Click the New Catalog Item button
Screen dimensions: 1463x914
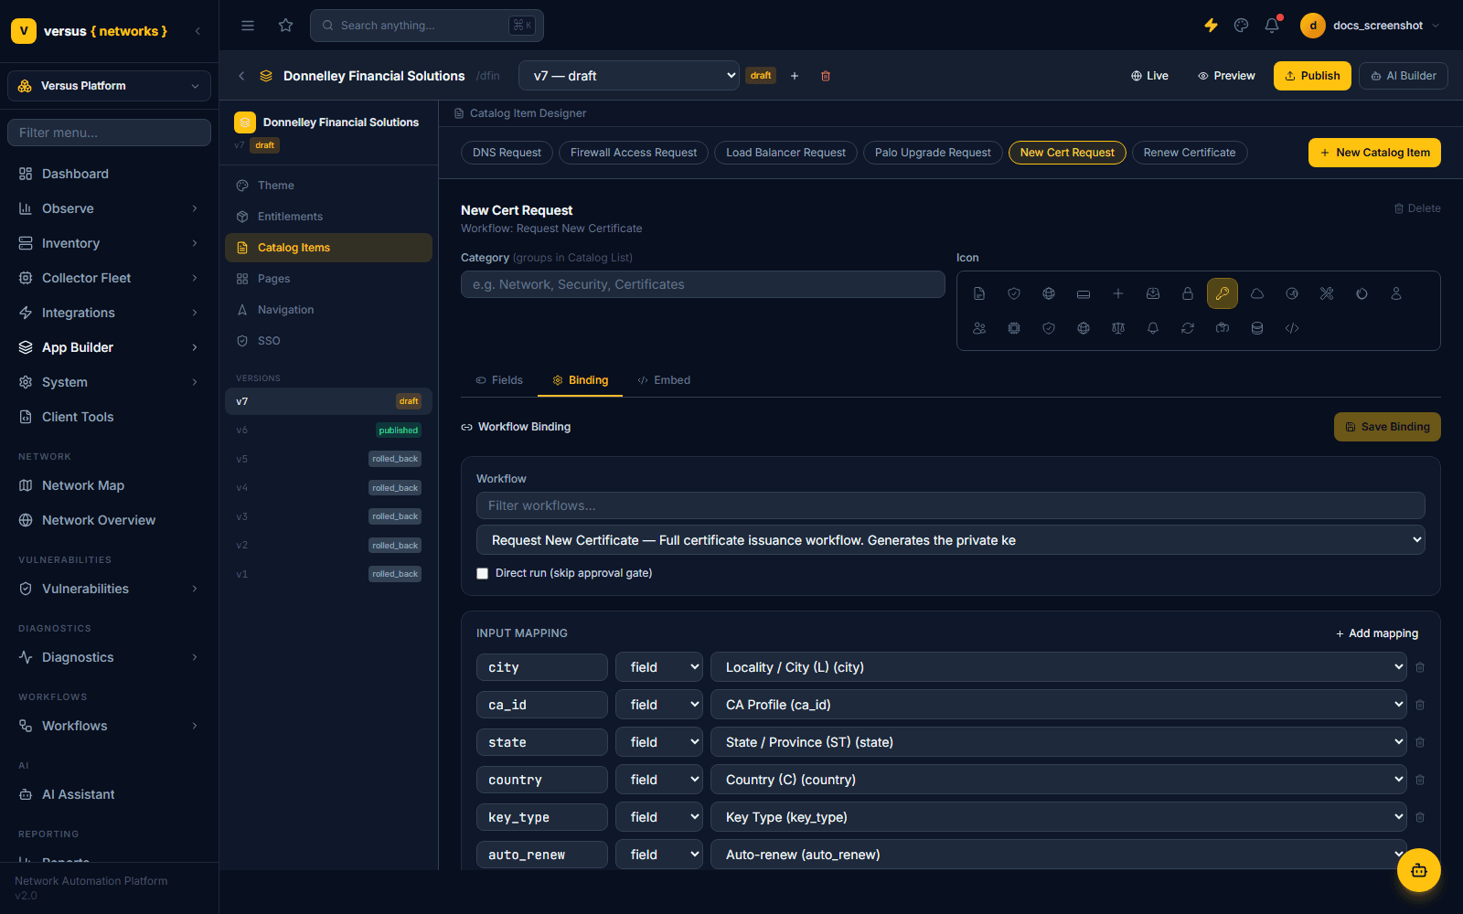click(1374, 153)
